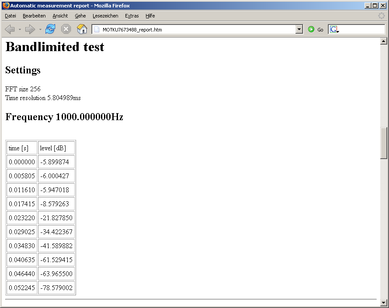Screen dimensions: 389x308
Task: Click the Forward navigation arrow
Action: click(x=30, y=29)
